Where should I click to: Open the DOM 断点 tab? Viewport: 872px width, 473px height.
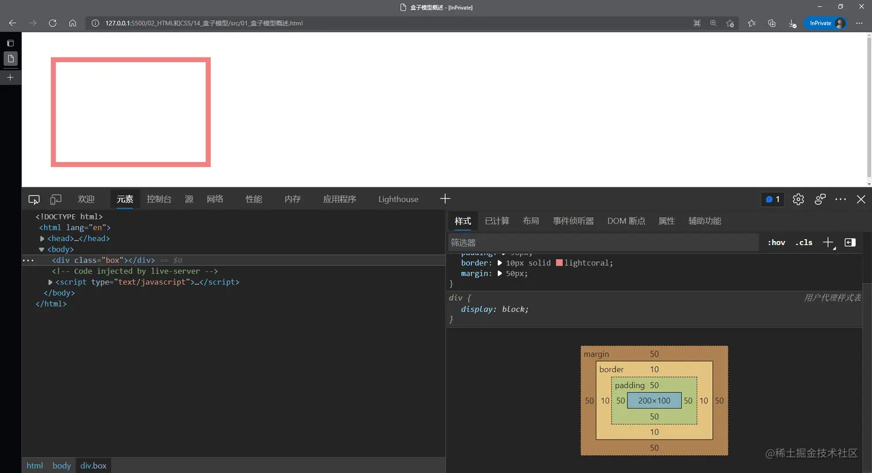pos(626,221)
